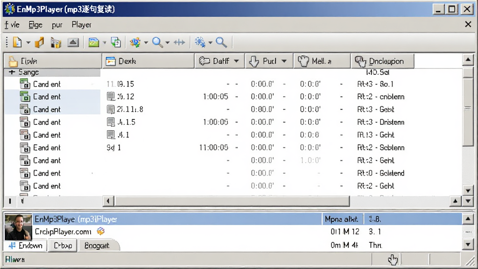Select the 'Cand ant' tree row
Image resolution: width=478 pixels, height=269 pixels.
click(x=52, y=161)
